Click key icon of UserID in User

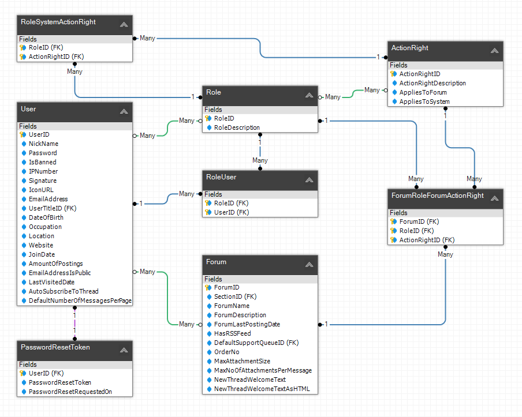pos(23,134)
